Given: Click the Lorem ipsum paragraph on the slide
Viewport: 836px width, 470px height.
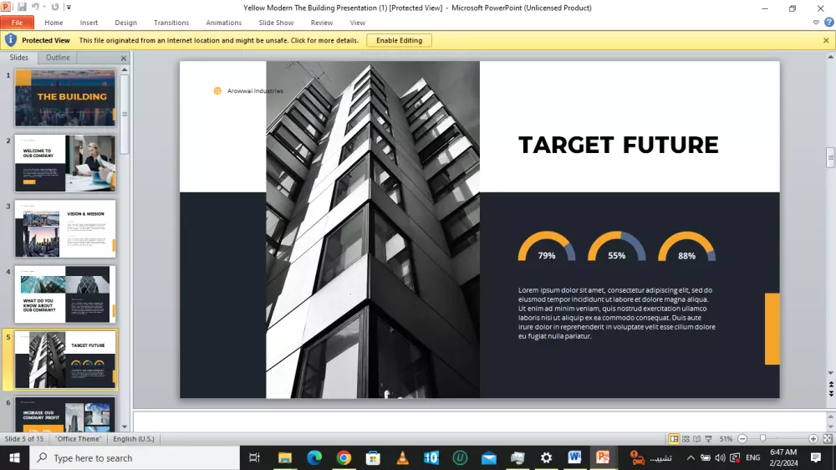Looking at the screenshot, I should (x=617, y=313).
